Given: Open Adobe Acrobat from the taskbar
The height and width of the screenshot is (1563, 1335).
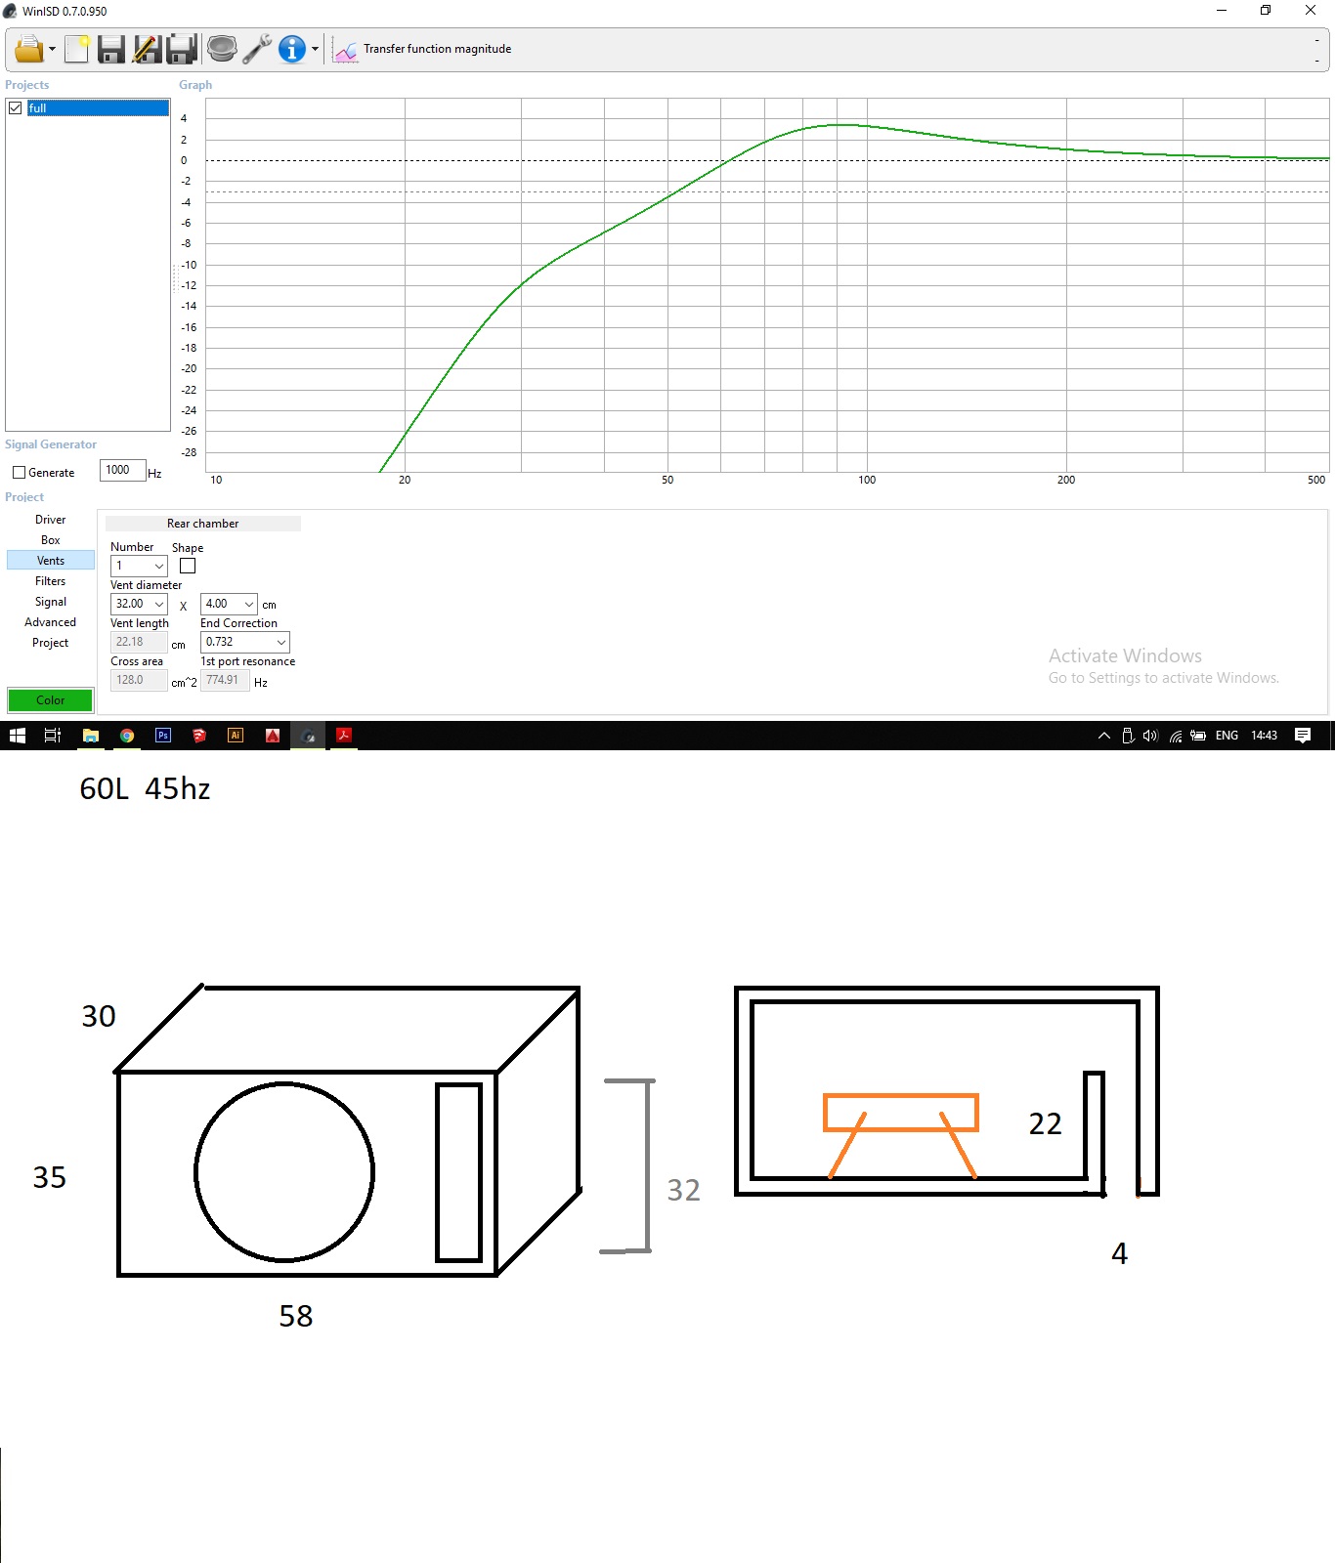Looking at the screenshot, I should point(344,736).
